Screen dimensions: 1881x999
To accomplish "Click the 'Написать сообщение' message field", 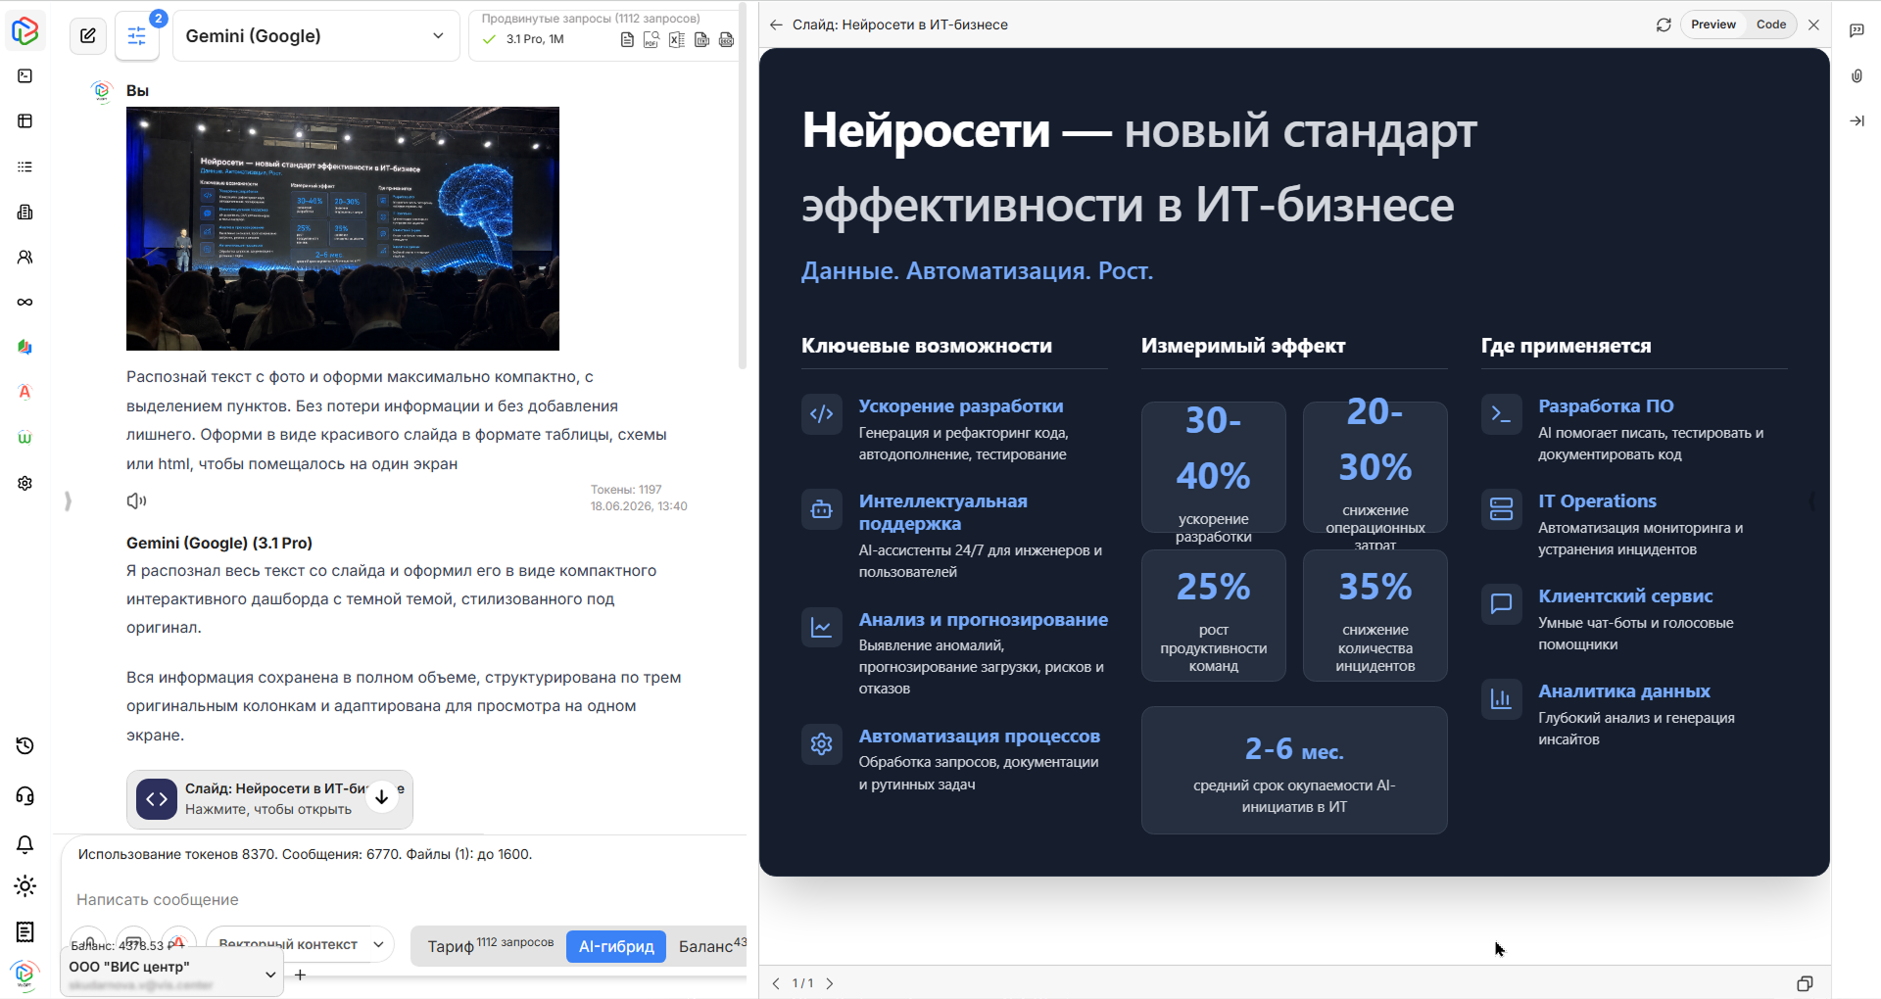I will tap(402, 899).
